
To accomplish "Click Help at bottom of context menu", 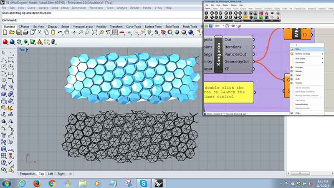I will tap(298, 113).
